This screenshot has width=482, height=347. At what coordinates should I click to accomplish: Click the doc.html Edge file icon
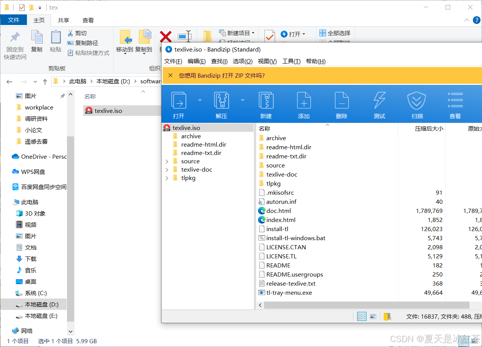click(262, 211)
